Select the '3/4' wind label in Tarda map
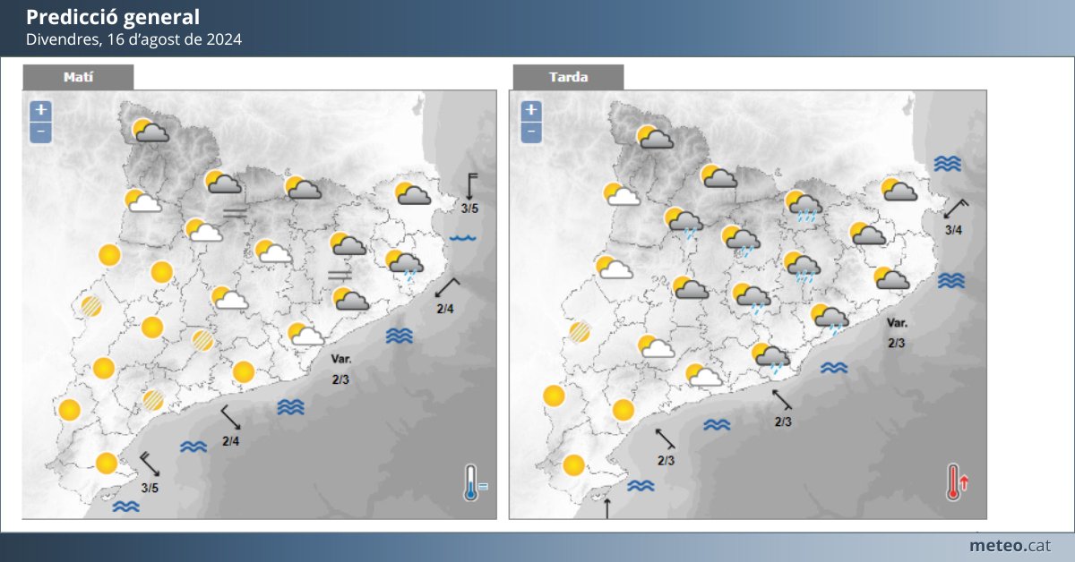The height and width of the screenshot is (562, 1075). (954, 231)
